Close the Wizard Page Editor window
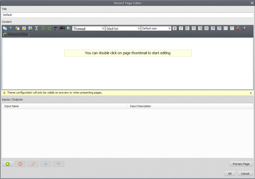The height and width of the screenshot is (179, 255). coord(252,3)
